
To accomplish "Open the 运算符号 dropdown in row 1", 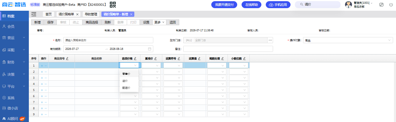I will pos(173,65).
